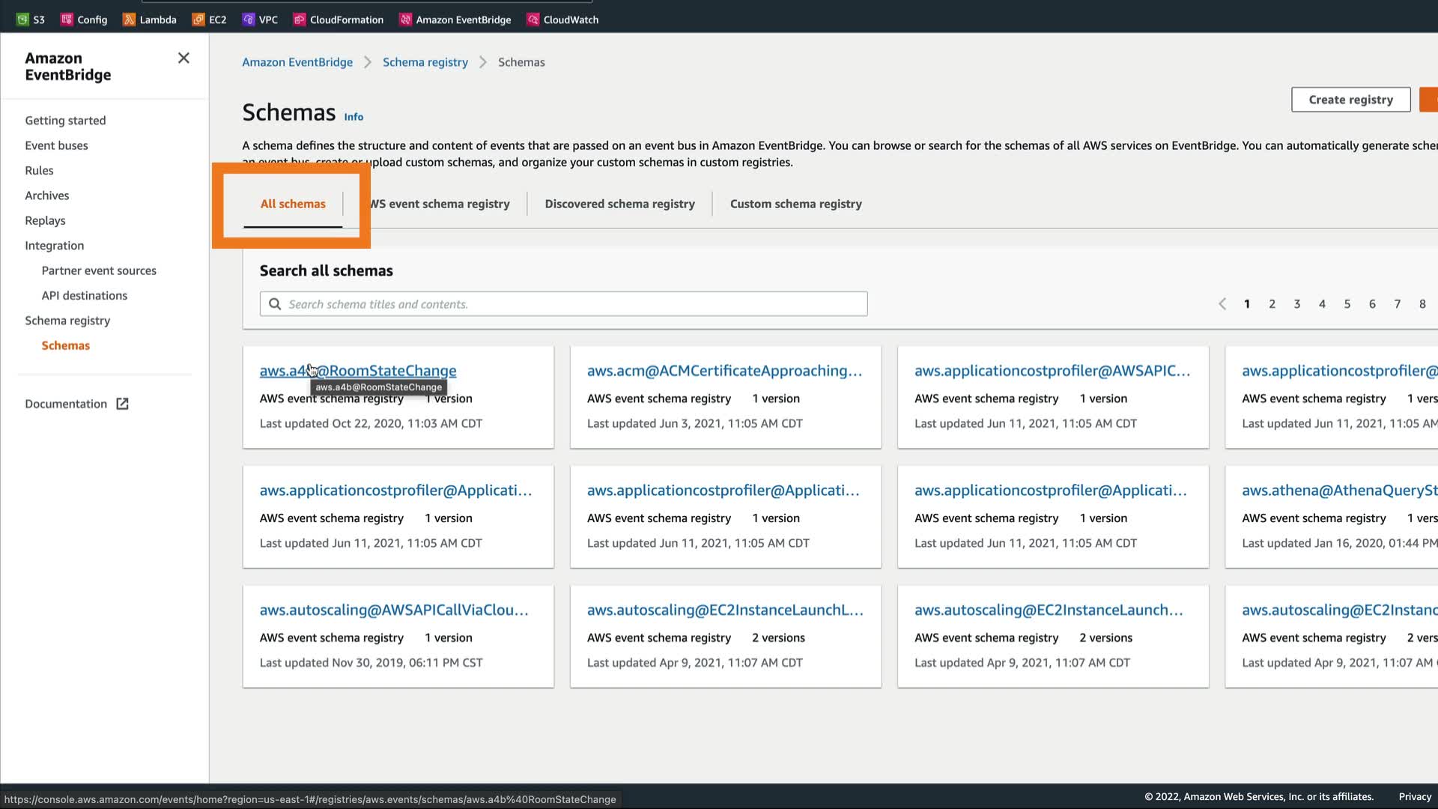1438x809 pixels.
Task: Switch to Discovered schema registry tab
Action: point(619,204)
